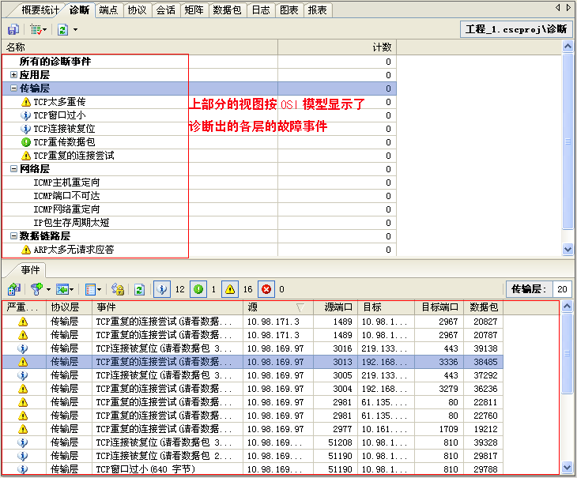This screenshot has width=577, height=478.
Task: Click the refresh icon in the events toolbar
Action: (139, 289)
